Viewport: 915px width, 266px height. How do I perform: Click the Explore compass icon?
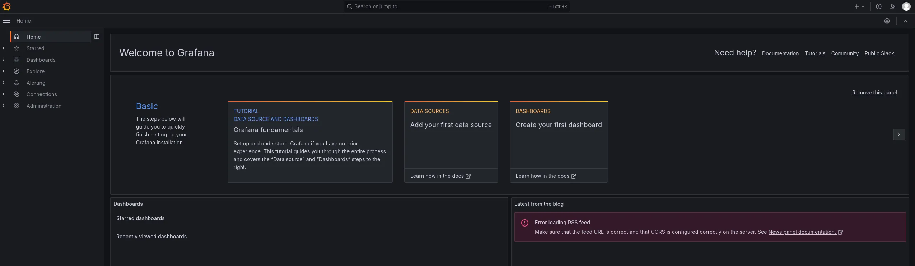point(17,71)
